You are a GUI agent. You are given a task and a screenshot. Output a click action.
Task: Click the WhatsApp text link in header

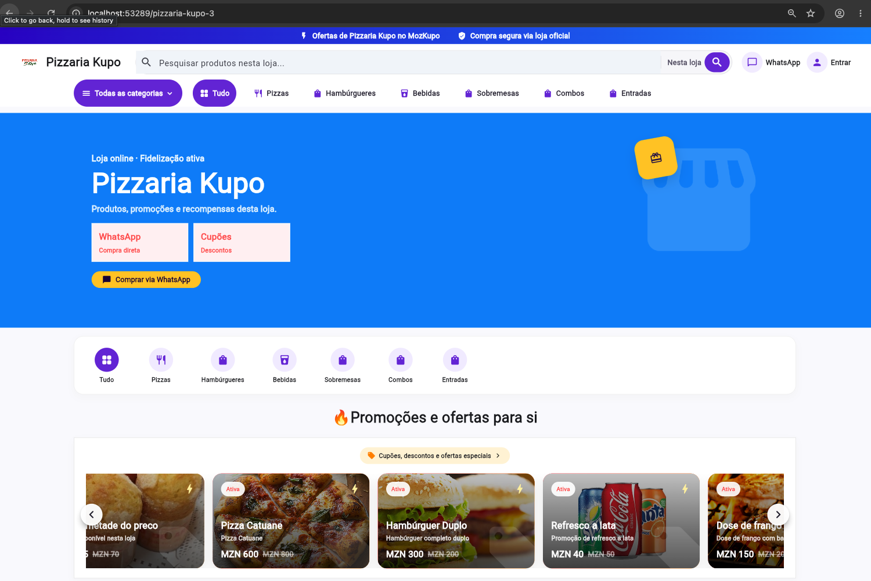point(783,63)
